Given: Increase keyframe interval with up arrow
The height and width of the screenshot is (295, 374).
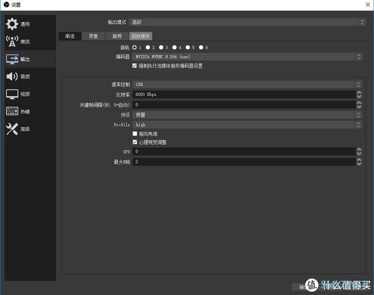Looking at the screenshot, I should pos(359,103).
